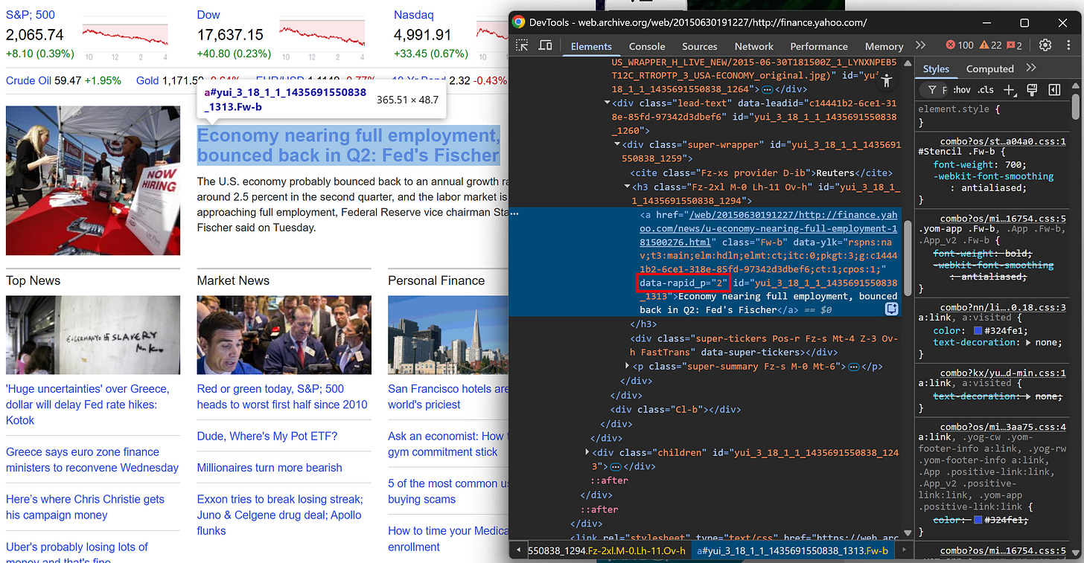The image size is (1084, 563).
Task: Toggle element state with the :hov button
Action: click(x=963, y=89)
